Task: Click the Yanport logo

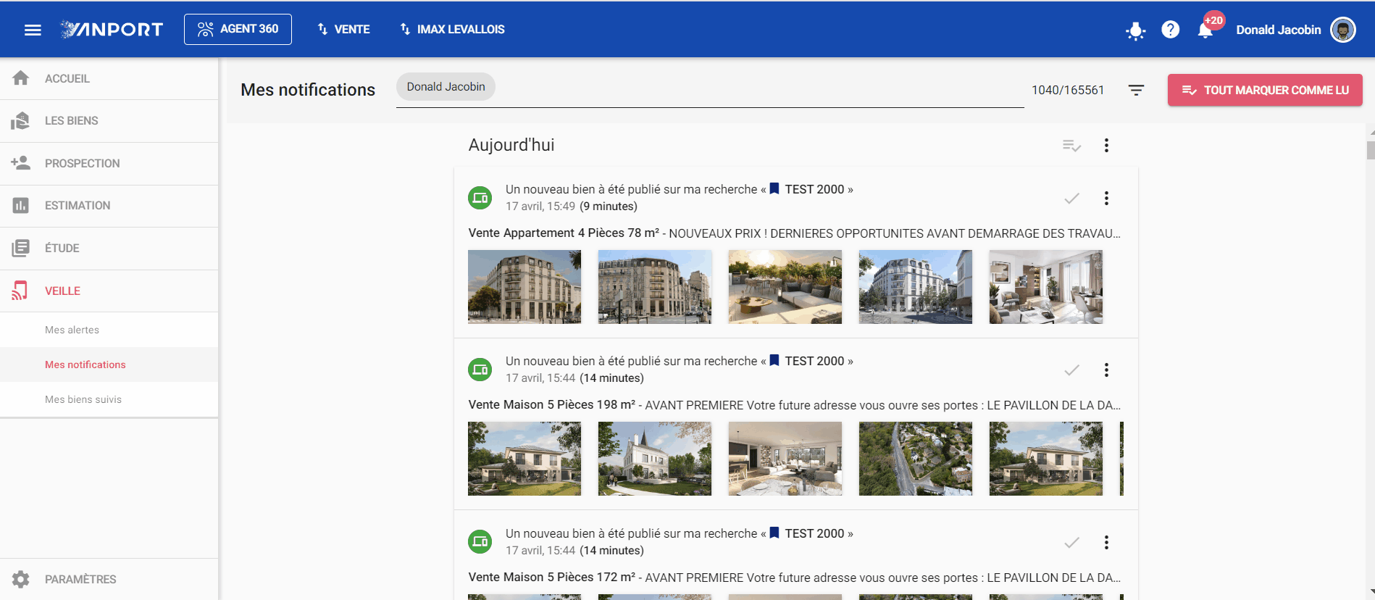Action: pyautogui.click(x=112, y=29)
